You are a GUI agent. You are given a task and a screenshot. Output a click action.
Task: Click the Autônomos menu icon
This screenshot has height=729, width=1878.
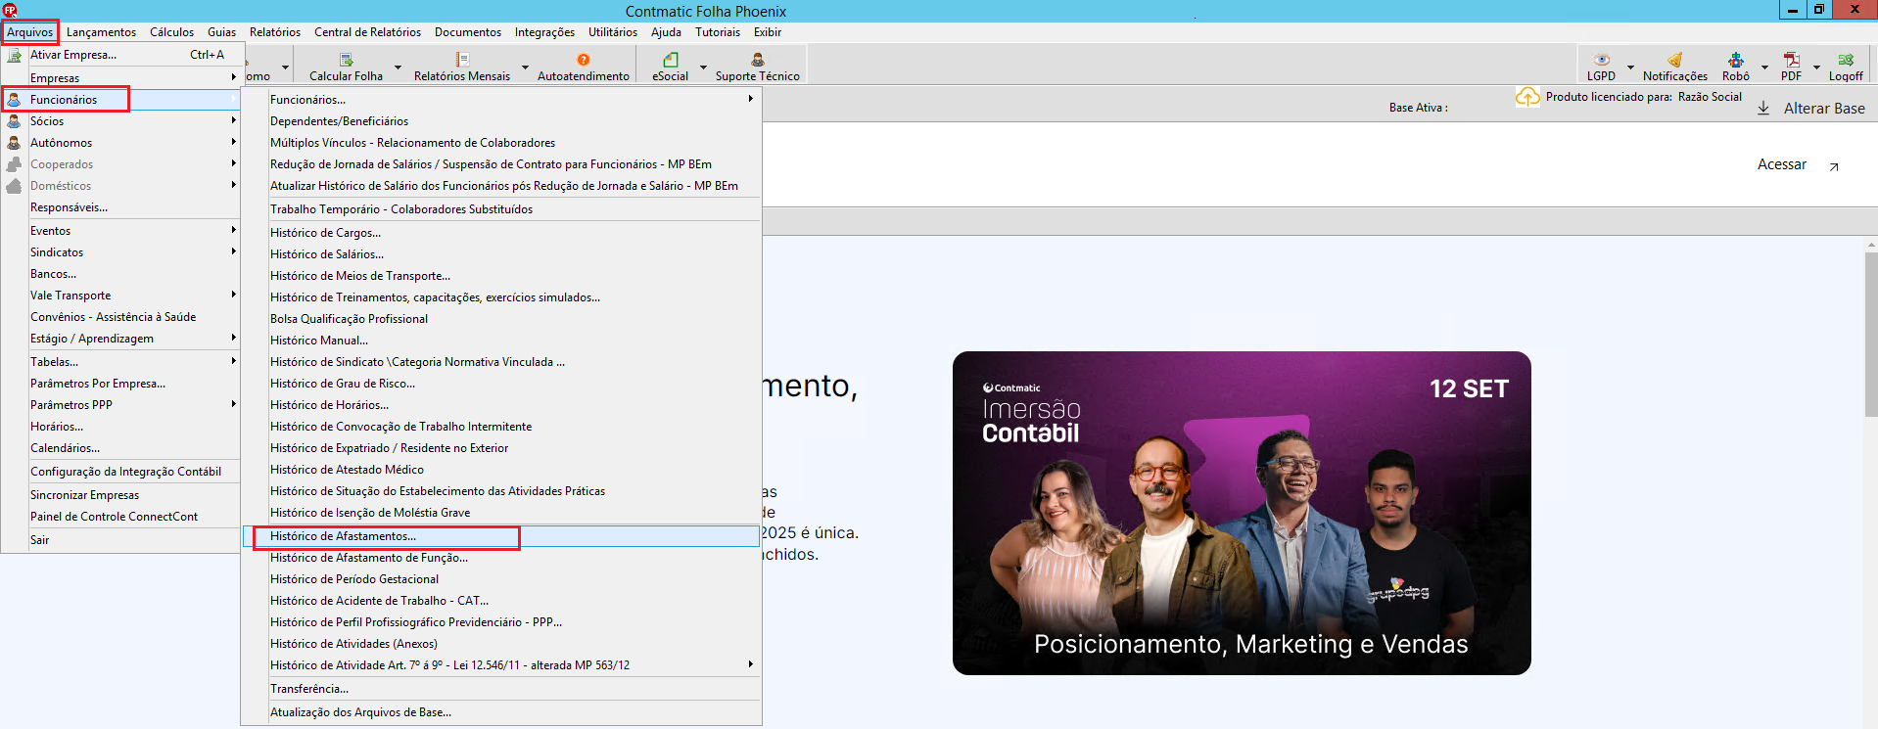(14, 143)
